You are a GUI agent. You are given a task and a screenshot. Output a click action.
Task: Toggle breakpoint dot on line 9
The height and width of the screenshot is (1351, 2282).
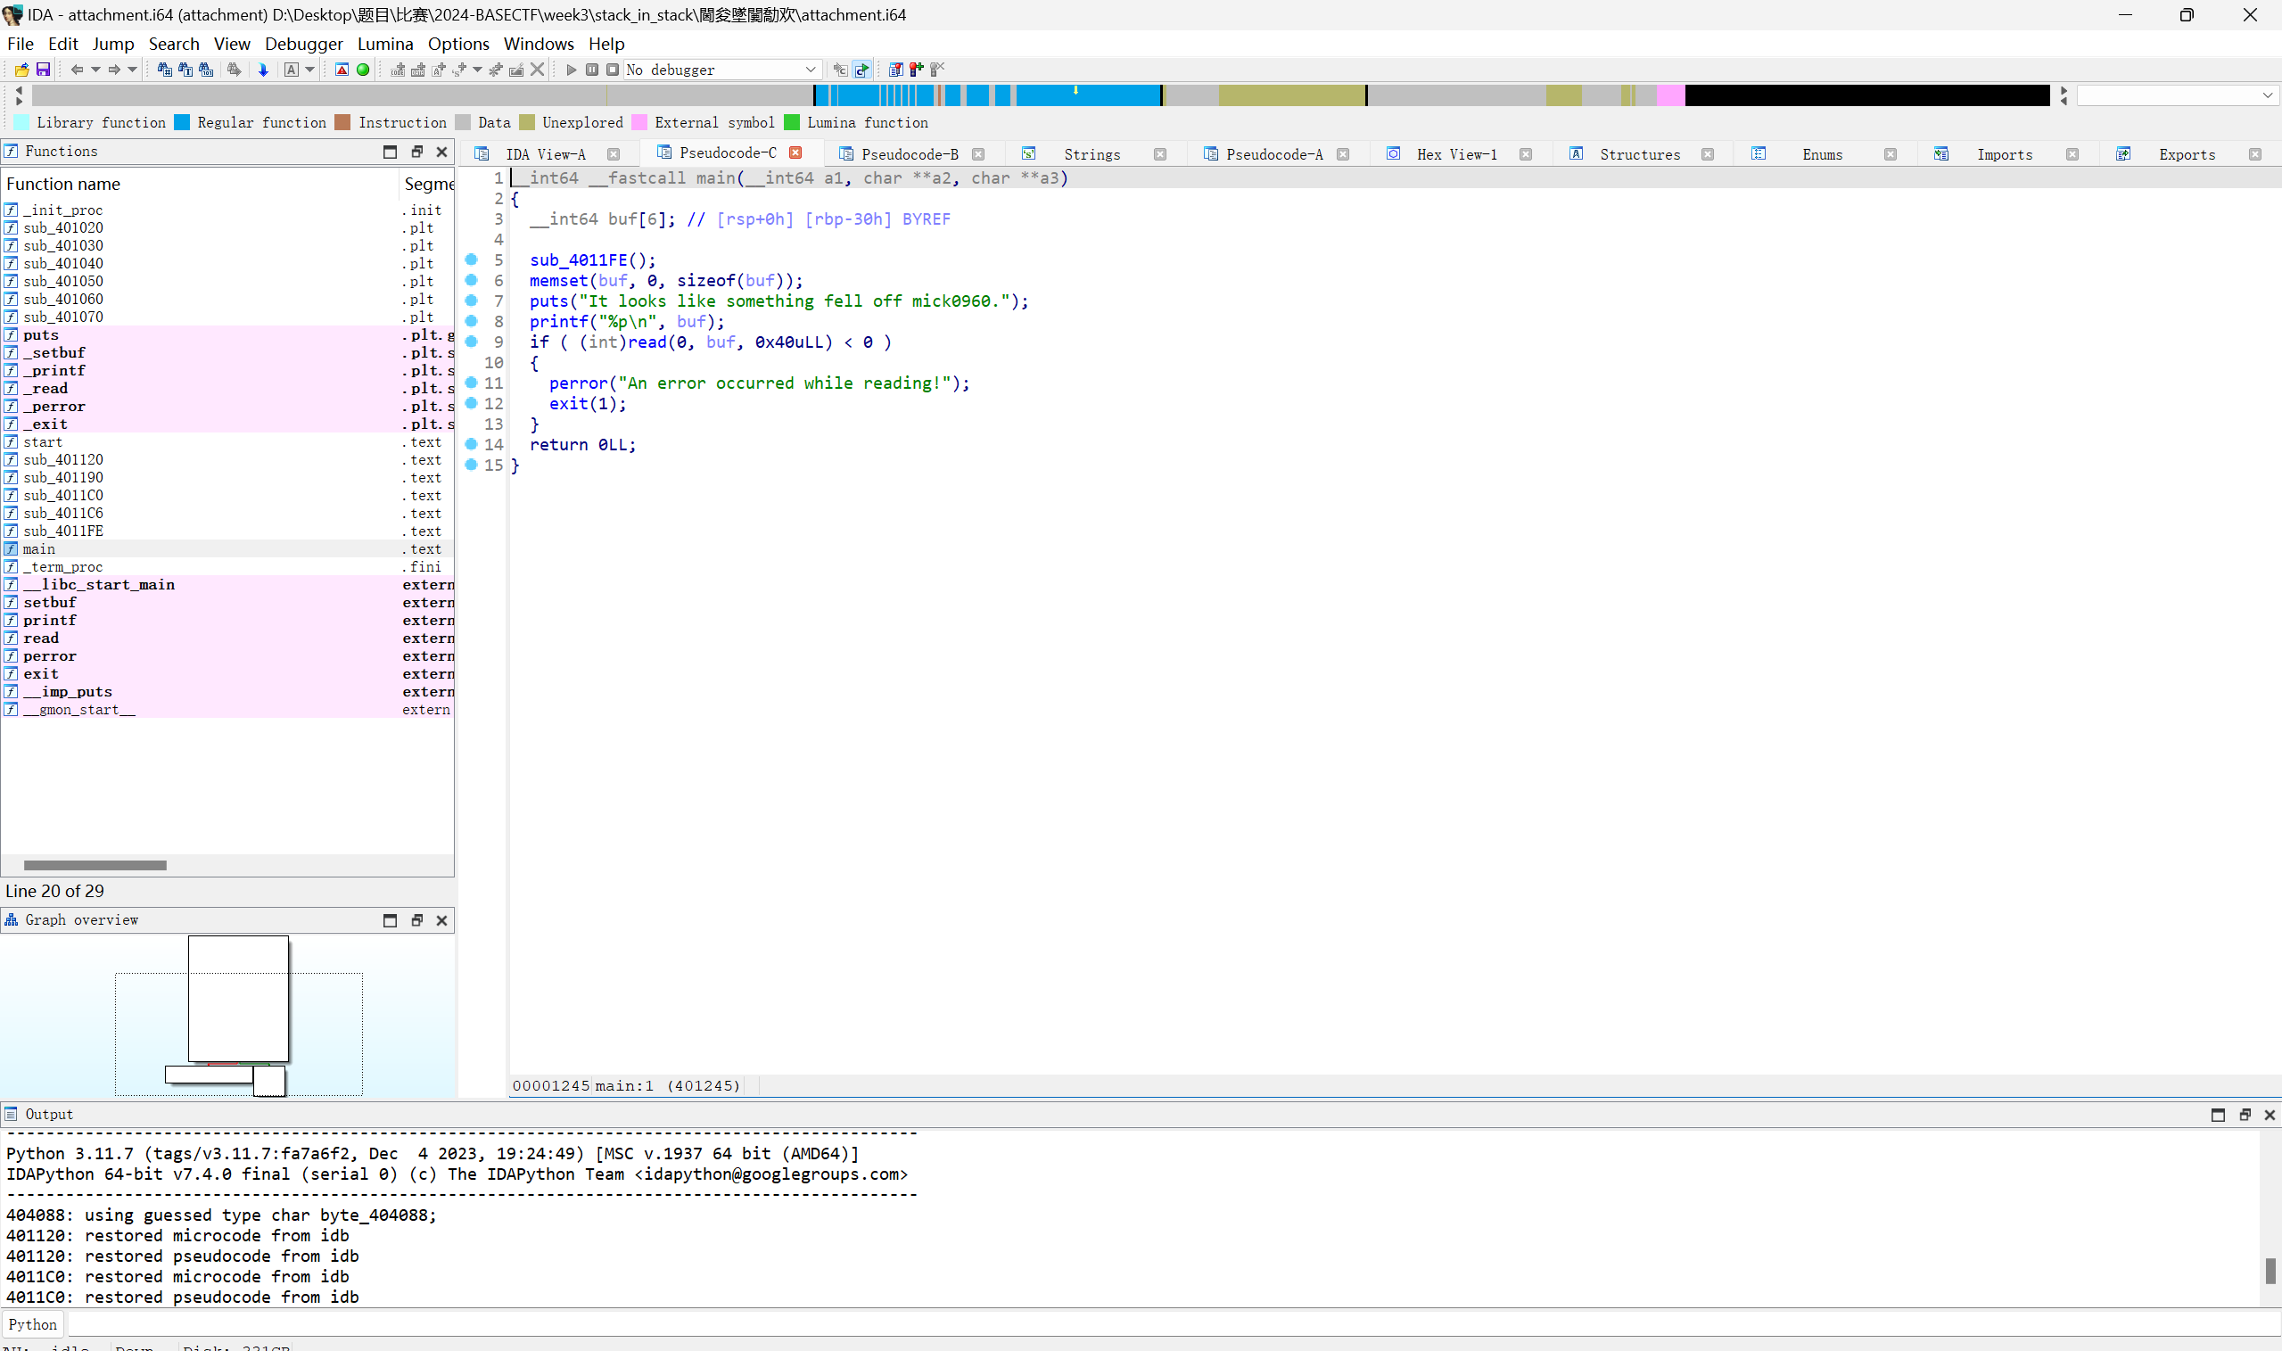[x=472, y=342]
